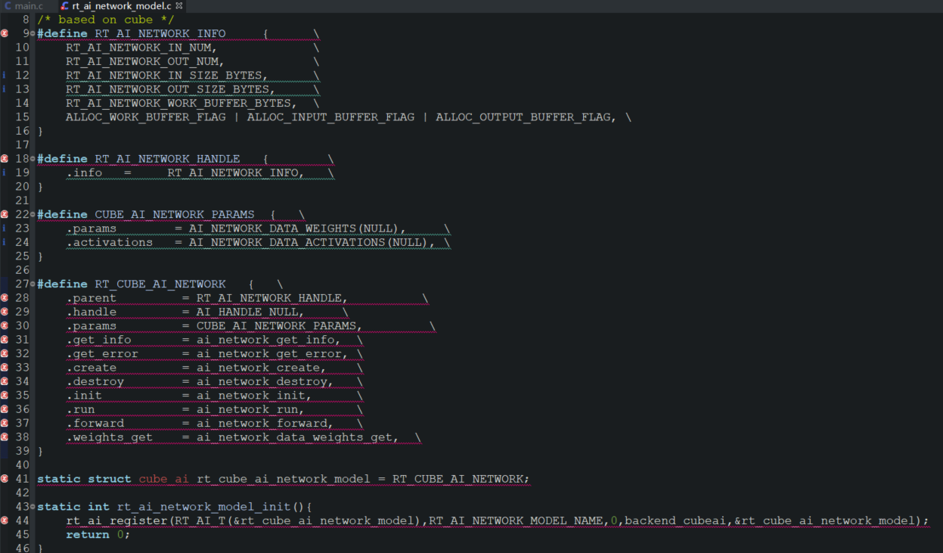Click the error marker beside line 22
Screen dimensions: 943x553
[6, 214]
